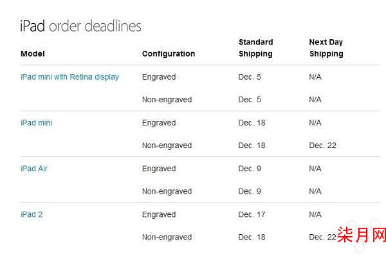Select Non-engraved under iPad 2

(167, 237)
